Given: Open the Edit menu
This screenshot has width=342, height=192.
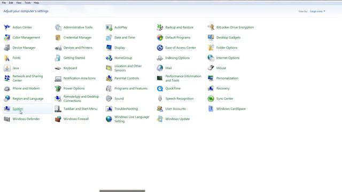Looking at the screenshot, I should 11,3.
